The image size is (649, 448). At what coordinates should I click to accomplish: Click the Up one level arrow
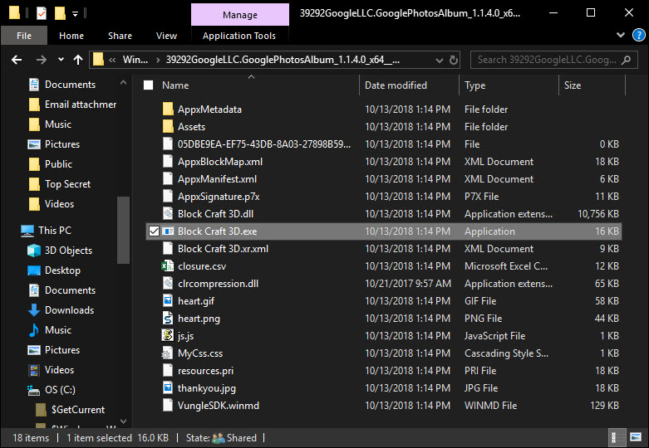[x=78, y=60]
